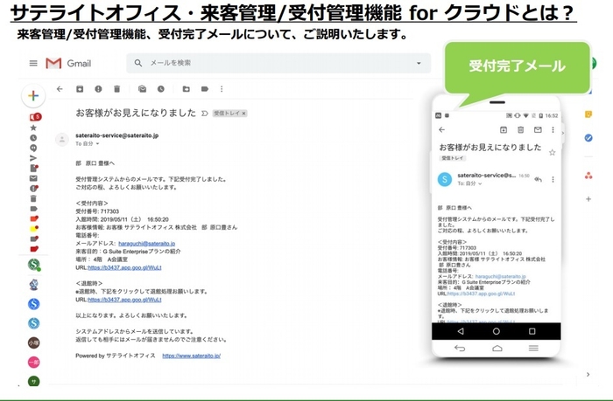Tap Android back triangle on black bar
Screen dimensions: 613x401
(x=461, y=331)
